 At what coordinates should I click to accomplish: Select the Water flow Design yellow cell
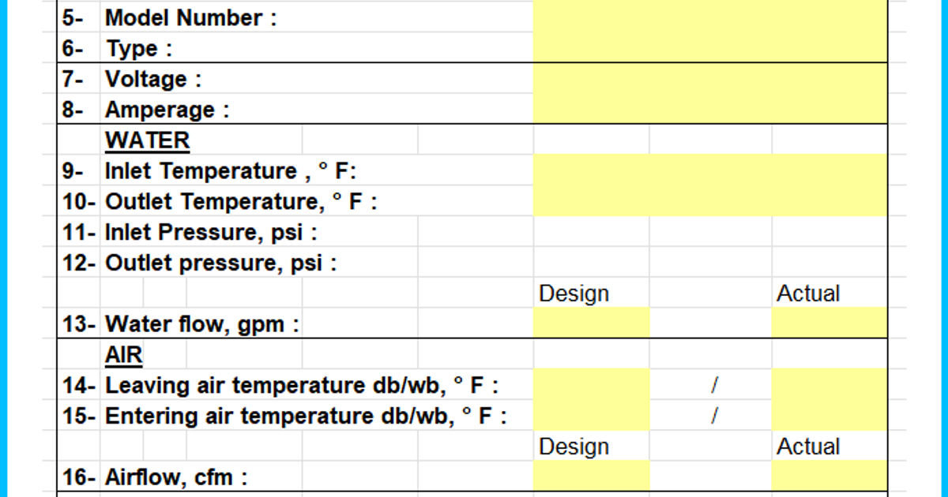click(591, 323)
